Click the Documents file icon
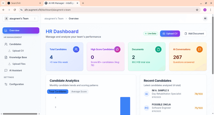The height and width of the screenshot is (115, 214). coord(158,49)
